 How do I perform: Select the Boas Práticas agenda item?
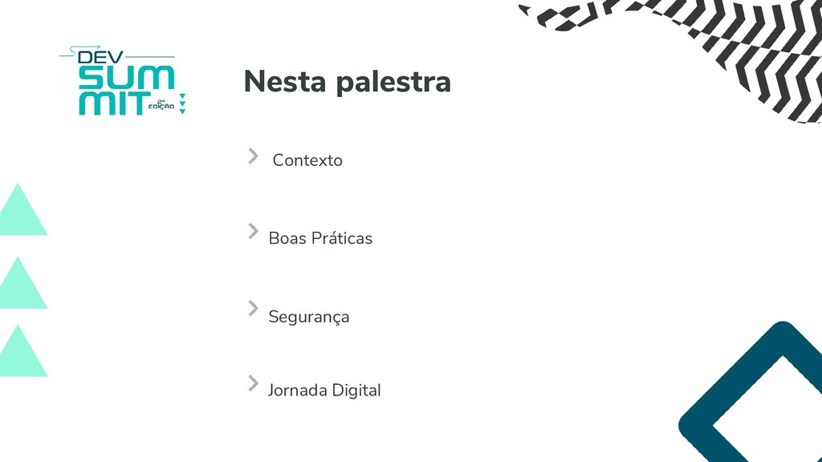320,238
